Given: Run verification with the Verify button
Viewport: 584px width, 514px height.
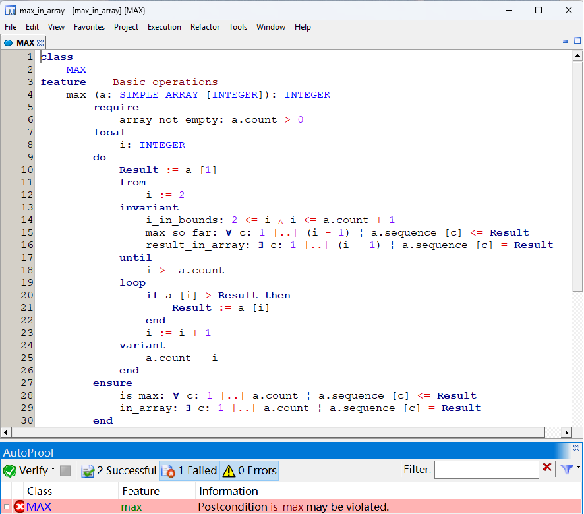Looking at the screenshot, I should tap(25, 470).
